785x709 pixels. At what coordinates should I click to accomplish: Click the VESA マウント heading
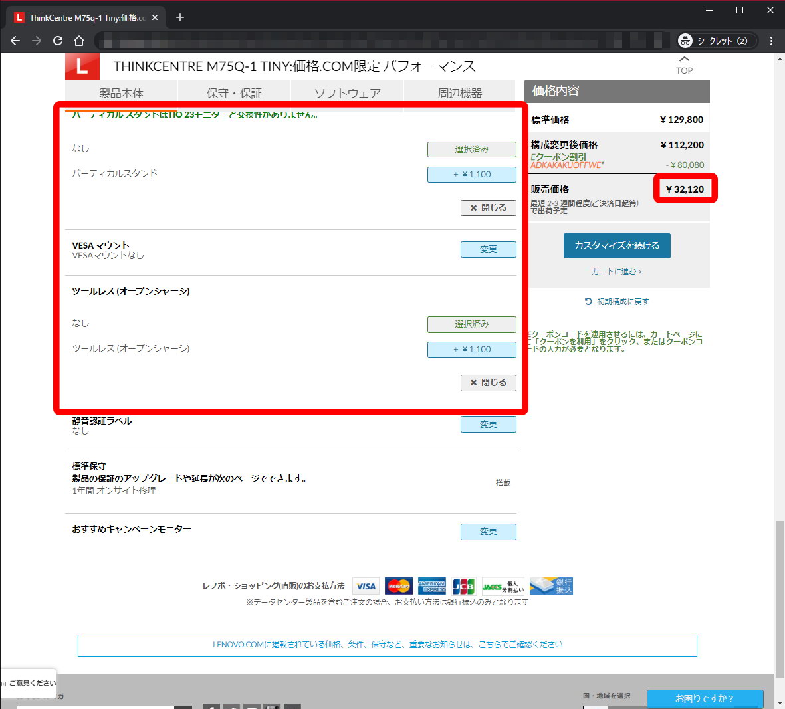(100, 245)
